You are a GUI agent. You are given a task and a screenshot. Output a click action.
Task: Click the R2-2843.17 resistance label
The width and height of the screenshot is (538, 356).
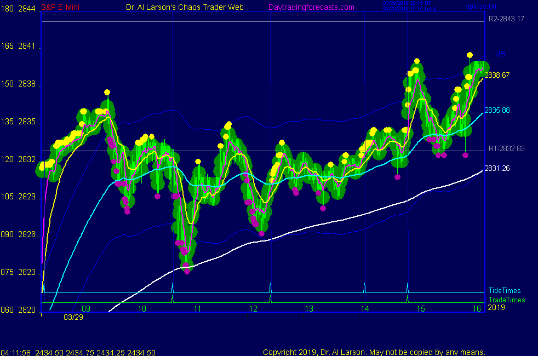(506, 19)
